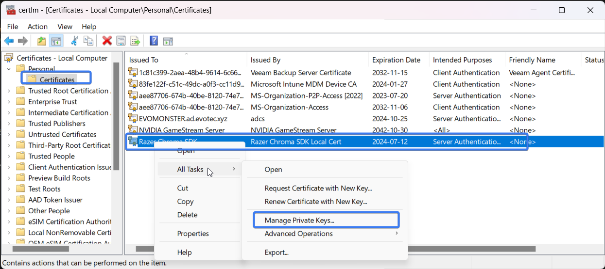Click the Cut scissors toolbar icon
The width and height of the screenshot is (605, 269).
point(74,41)
